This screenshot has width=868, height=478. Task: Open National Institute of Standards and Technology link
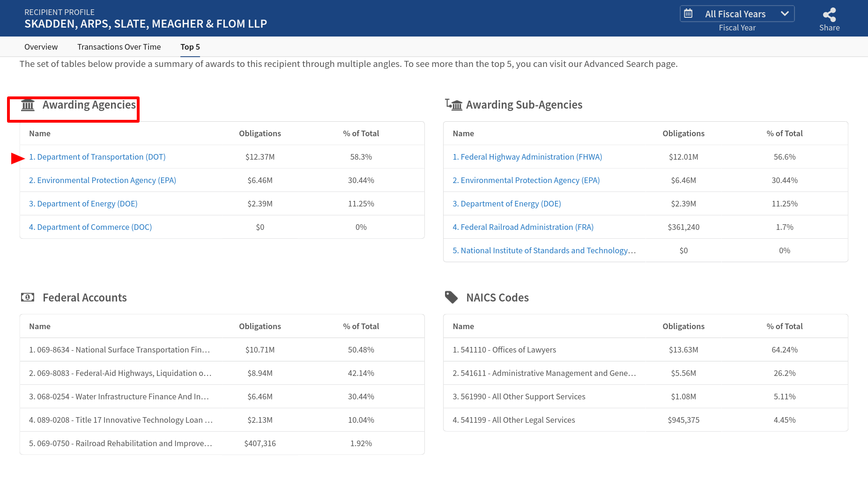coord(544,250)
